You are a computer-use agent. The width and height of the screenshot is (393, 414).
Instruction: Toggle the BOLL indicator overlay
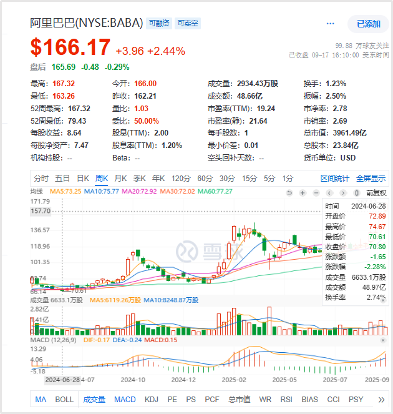tap(64, 399)
